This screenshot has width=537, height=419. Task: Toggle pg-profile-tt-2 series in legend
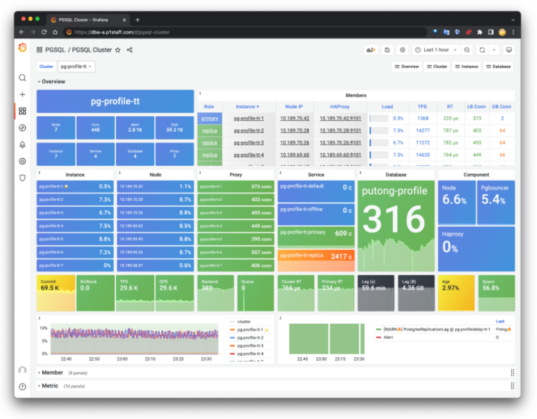250,338
